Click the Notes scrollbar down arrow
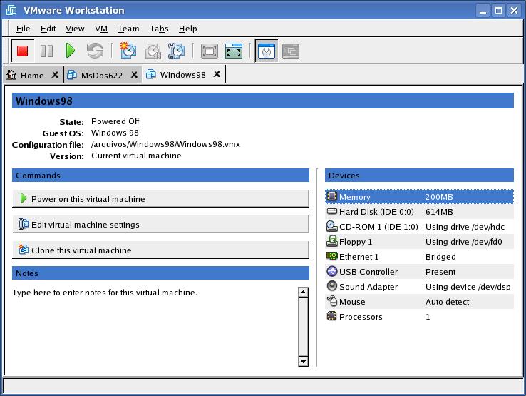Image resolution: width=526 pixels, height=396 pixels. pyautogui.click(x=303, y=362)
